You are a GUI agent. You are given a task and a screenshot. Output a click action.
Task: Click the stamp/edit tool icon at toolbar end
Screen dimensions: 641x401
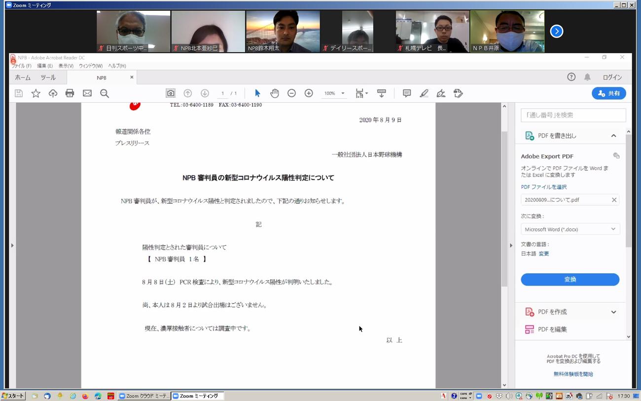coord(458,93)
